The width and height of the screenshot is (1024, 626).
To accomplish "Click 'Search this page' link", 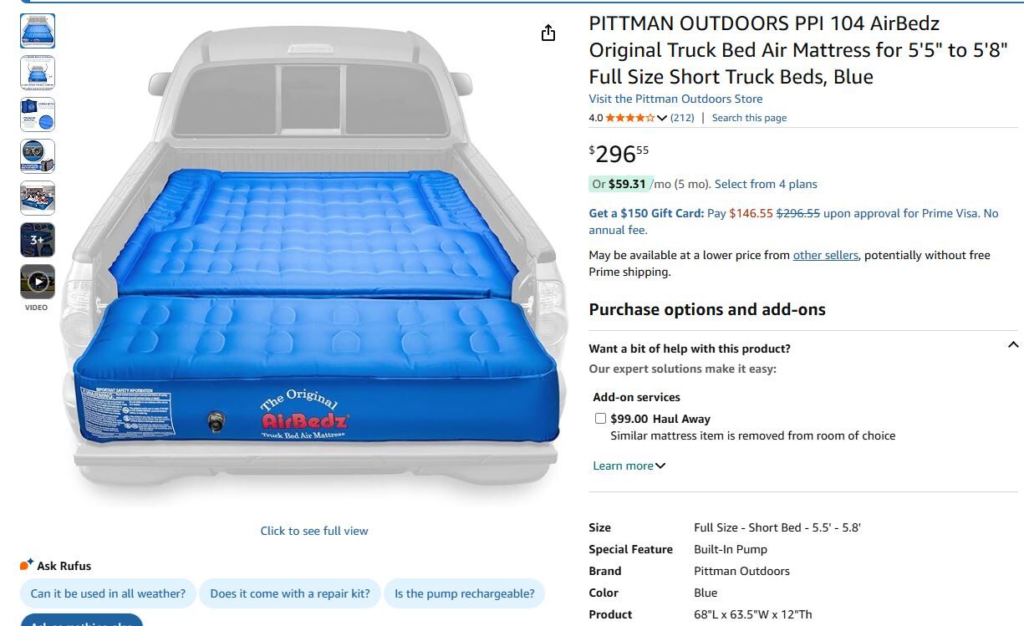I will point(749,118).
